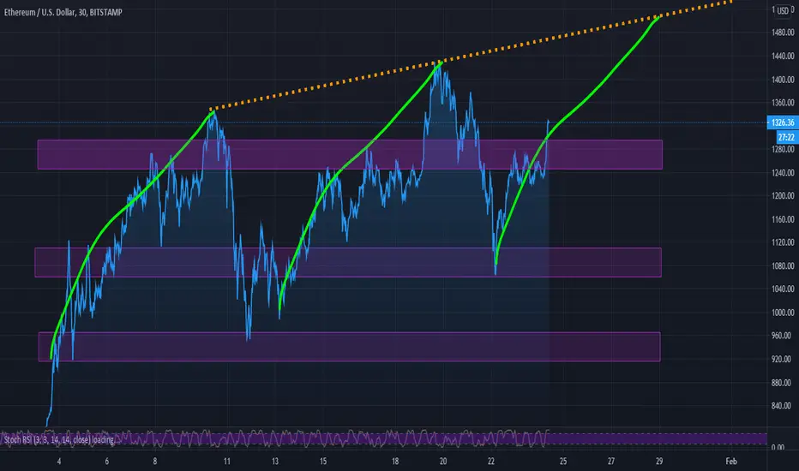Click the date label 29 on the time axis

pyautogui.click(x=659, y=462)
